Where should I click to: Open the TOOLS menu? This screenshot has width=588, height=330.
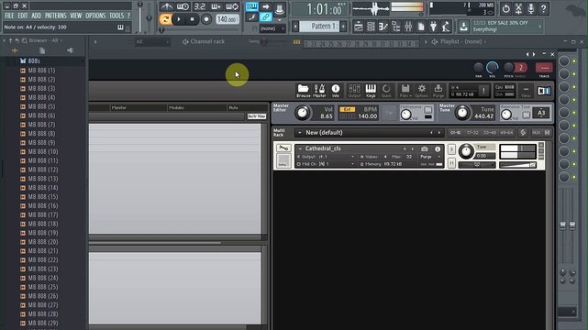[x=116, y=16]
